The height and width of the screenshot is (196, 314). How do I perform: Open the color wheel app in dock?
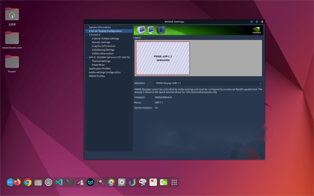[111, 182]
